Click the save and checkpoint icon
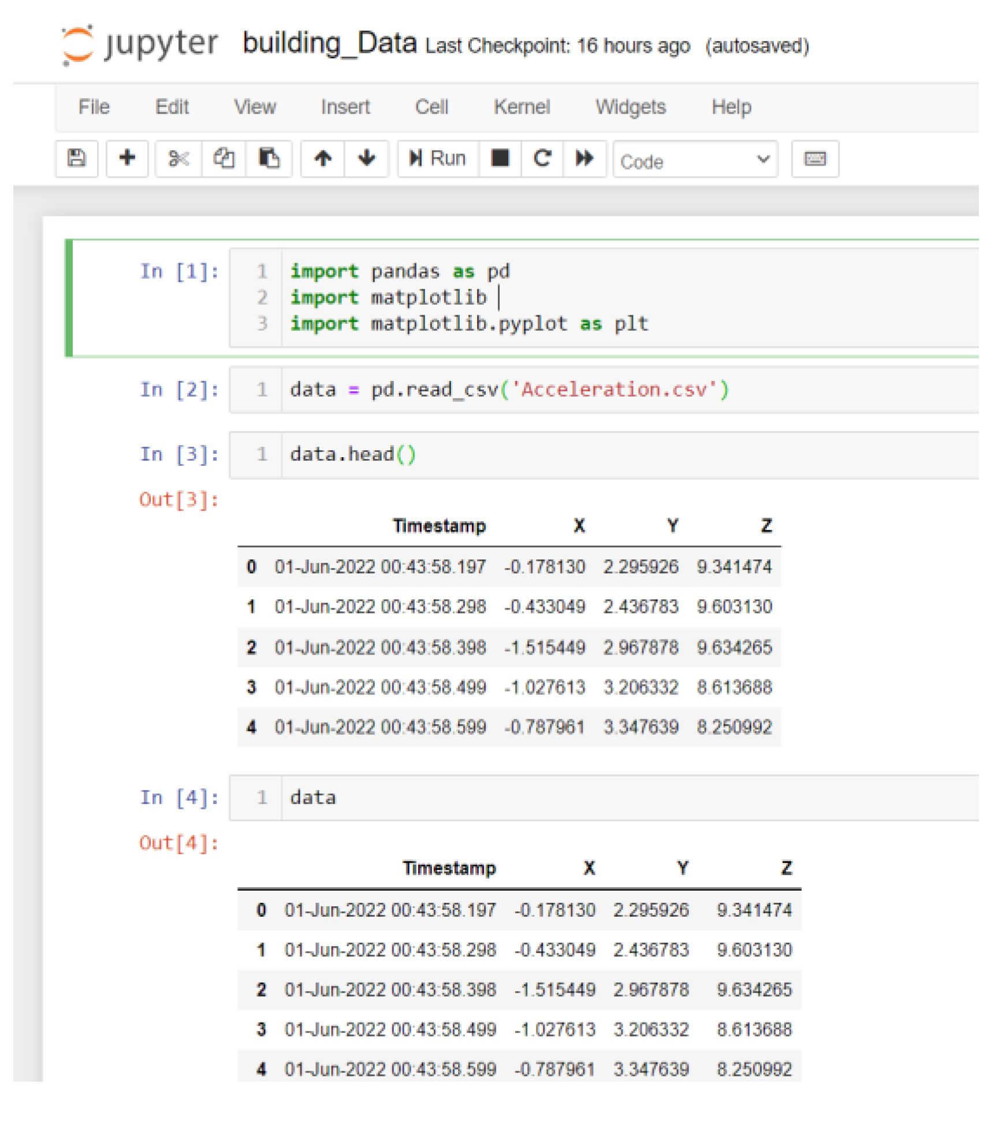The height and width of the screenshot is (1121, 998). tap(76, 158)
